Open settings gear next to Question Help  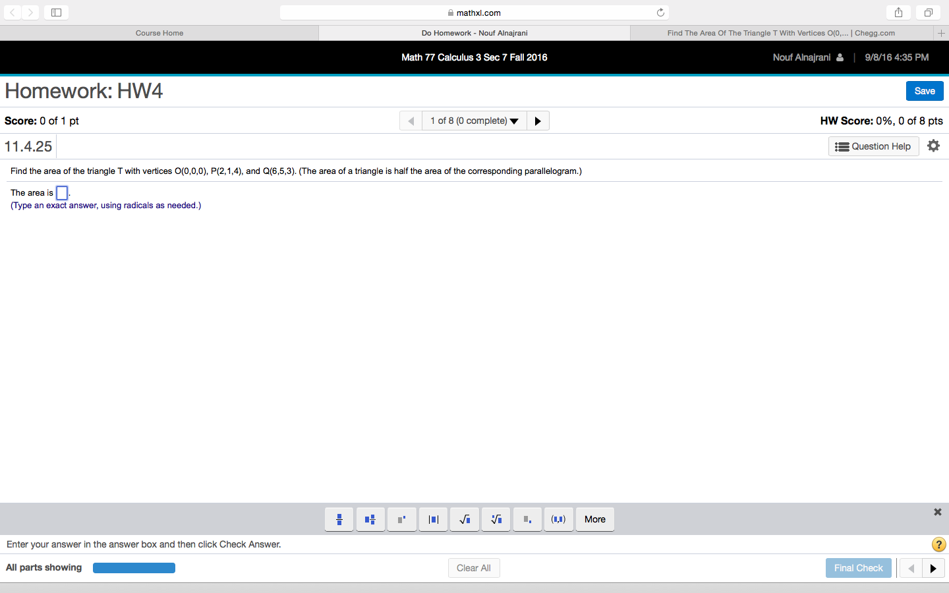(x=933, y=146)
